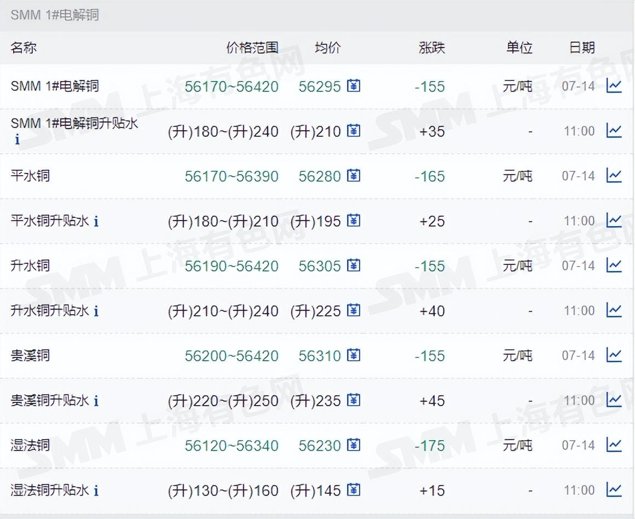Open info icon next to 平水铜升贴水
The image size is (635, 519).
pyautogui.click(x=96, y=221)
